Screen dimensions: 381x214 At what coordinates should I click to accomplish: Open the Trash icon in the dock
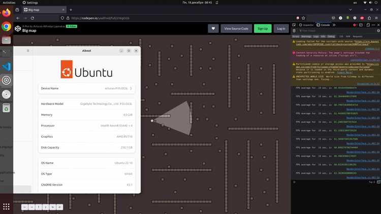(x=6, y=108)
